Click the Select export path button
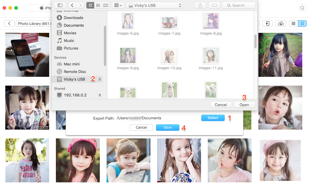Screen dimensions: 309x185 (x=213, y=118)
